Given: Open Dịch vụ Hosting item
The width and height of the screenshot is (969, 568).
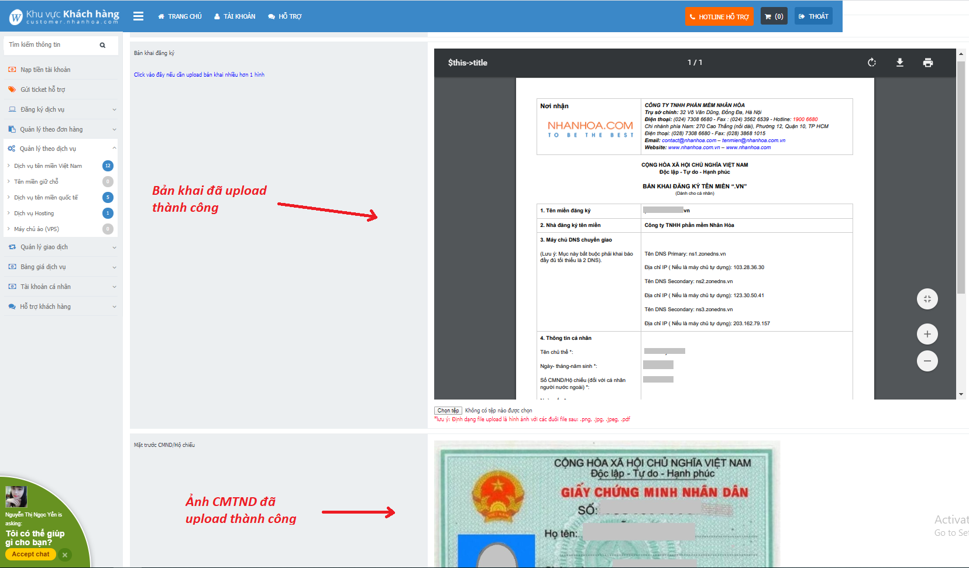Looking at the screenshot, I should tap(34, 214).
